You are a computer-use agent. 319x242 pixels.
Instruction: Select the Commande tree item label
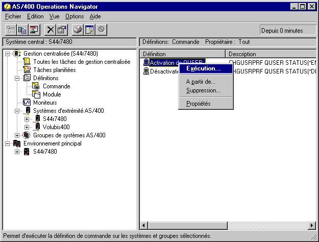(56, 86)
